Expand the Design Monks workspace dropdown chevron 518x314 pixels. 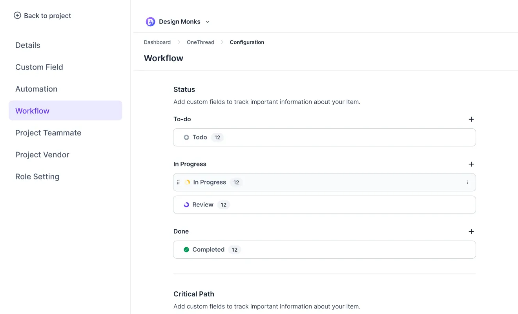[208, 22]
